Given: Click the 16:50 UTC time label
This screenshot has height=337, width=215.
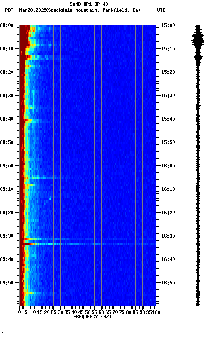Looking at the screenshot, I should coord(168,283).
